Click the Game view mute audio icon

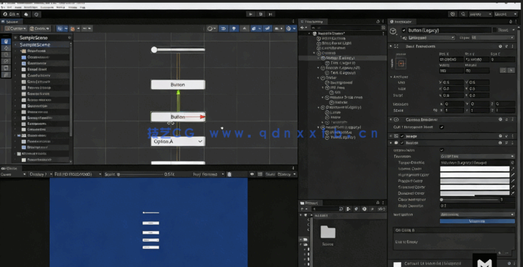click(x=252, y=174)
